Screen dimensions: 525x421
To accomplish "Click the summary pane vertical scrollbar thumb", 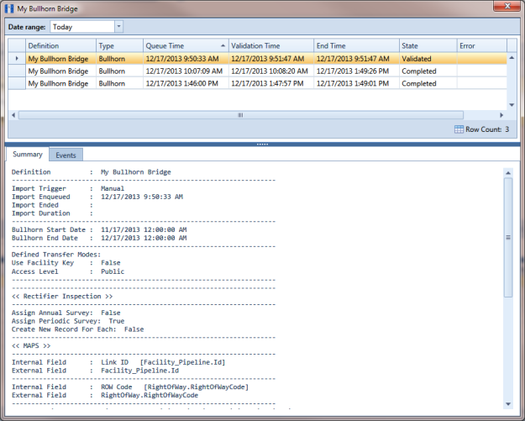I will coord(508,237).
